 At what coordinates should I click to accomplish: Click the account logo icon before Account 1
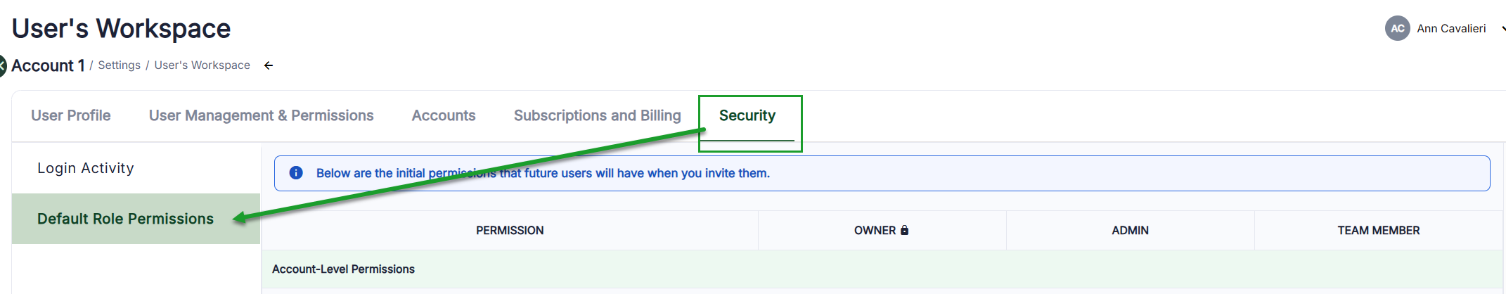2,65
